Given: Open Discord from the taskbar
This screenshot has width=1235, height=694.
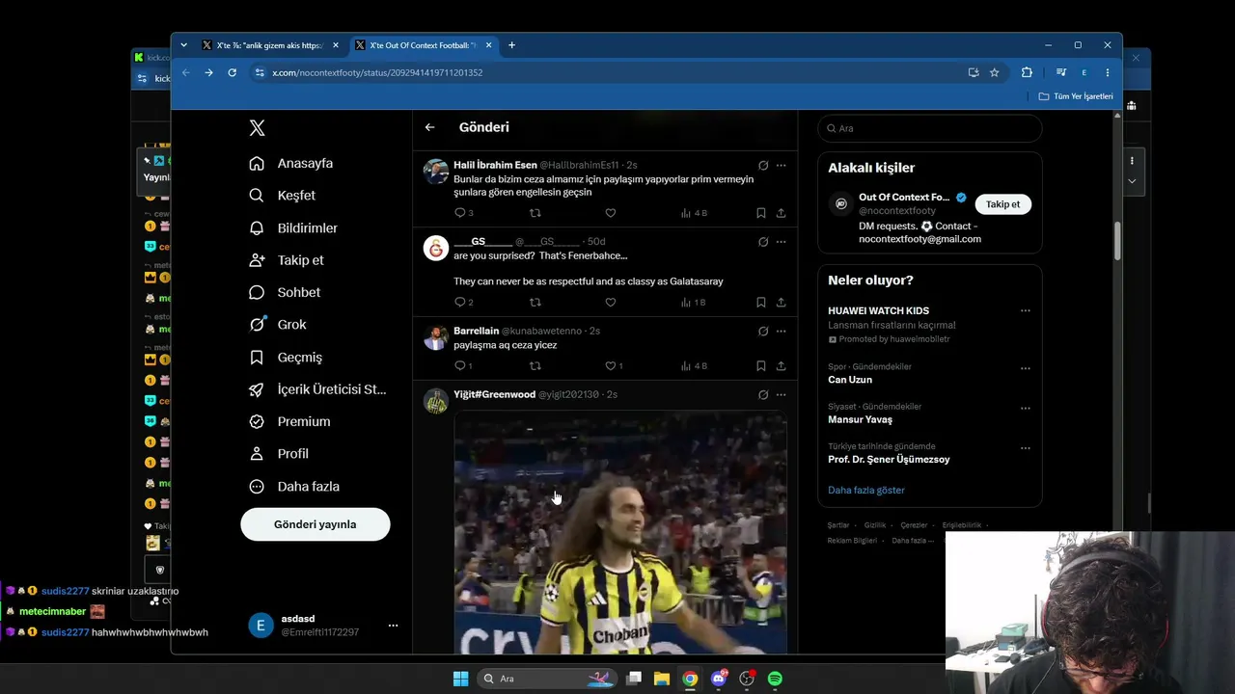Looking at the screenshot, I should 718,679.
